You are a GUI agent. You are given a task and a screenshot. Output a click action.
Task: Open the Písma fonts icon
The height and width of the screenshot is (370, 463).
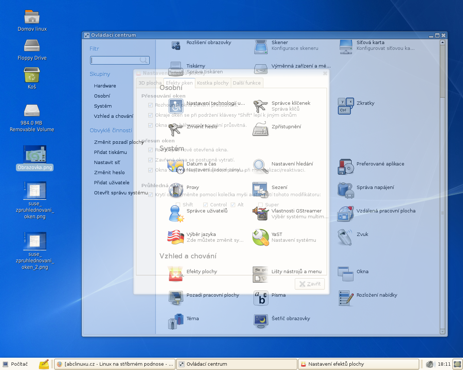[261, 298]
